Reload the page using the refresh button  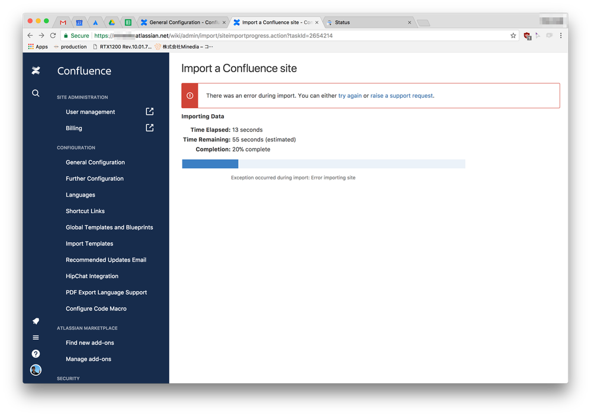[53, 36]
